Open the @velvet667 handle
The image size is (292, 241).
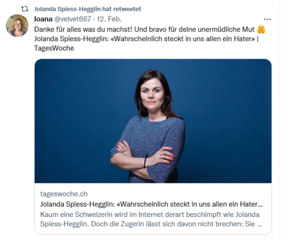[x=72, y=19]
